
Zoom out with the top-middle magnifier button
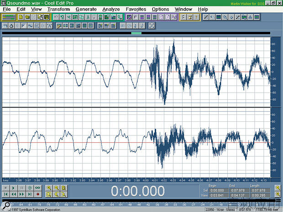coord(57,188)
